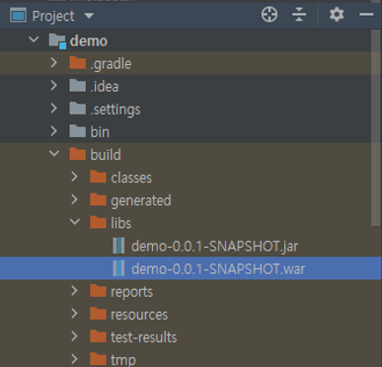Click the tmp folder icon
This screenshot has width=382, height=367.
[x=98, y=359]
